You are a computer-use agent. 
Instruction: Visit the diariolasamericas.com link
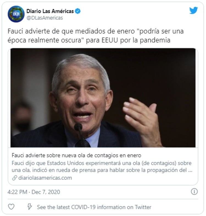[x=45, y=178]
